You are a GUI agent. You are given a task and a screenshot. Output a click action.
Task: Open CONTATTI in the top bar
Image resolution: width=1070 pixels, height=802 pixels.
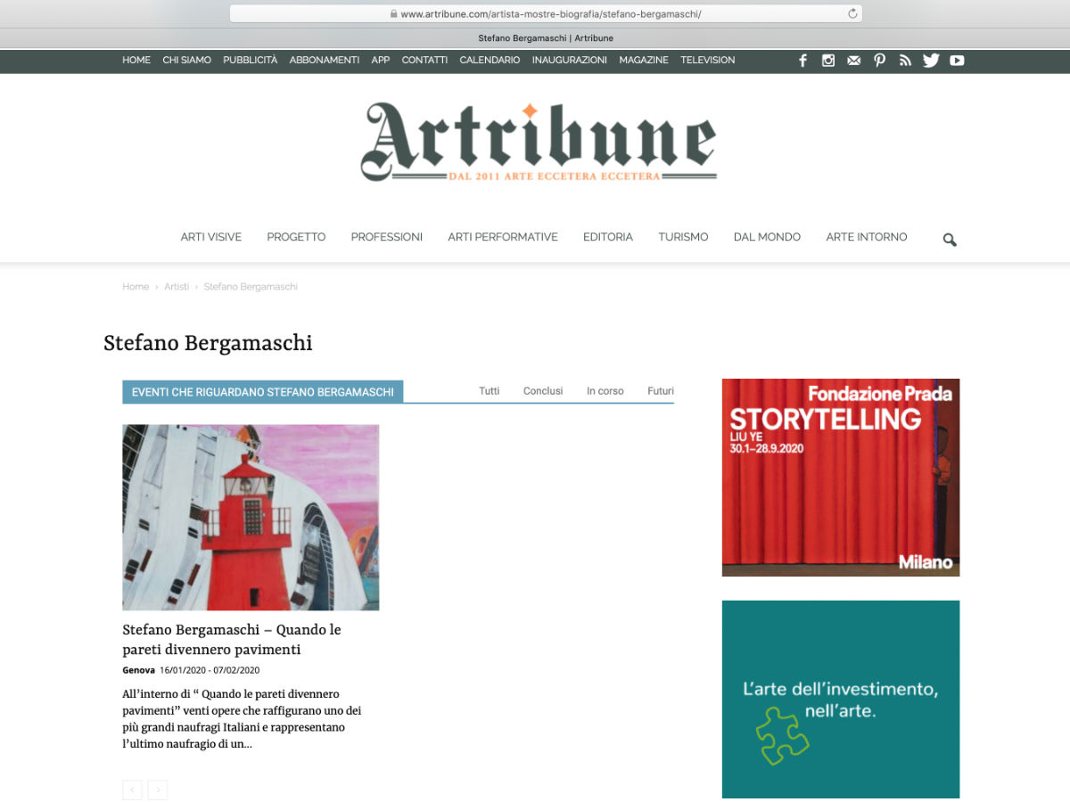[x=424, y=60]
